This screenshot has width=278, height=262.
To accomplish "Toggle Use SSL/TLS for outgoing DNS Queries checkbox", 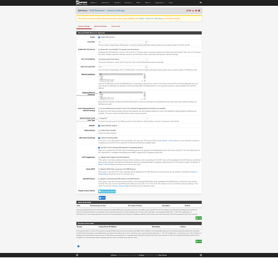I will point(99,148).
